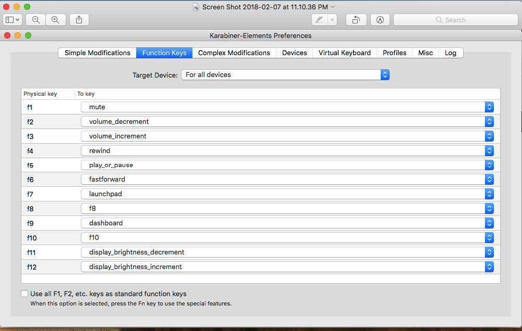Switch to the Simple Modifications tab

click(x=98, y=53)
